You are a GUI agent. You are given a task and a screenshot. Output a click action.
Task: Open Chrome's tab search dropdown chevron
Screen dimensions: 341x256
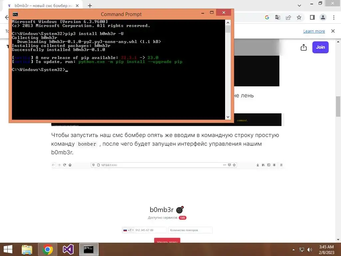pos(299,6)
